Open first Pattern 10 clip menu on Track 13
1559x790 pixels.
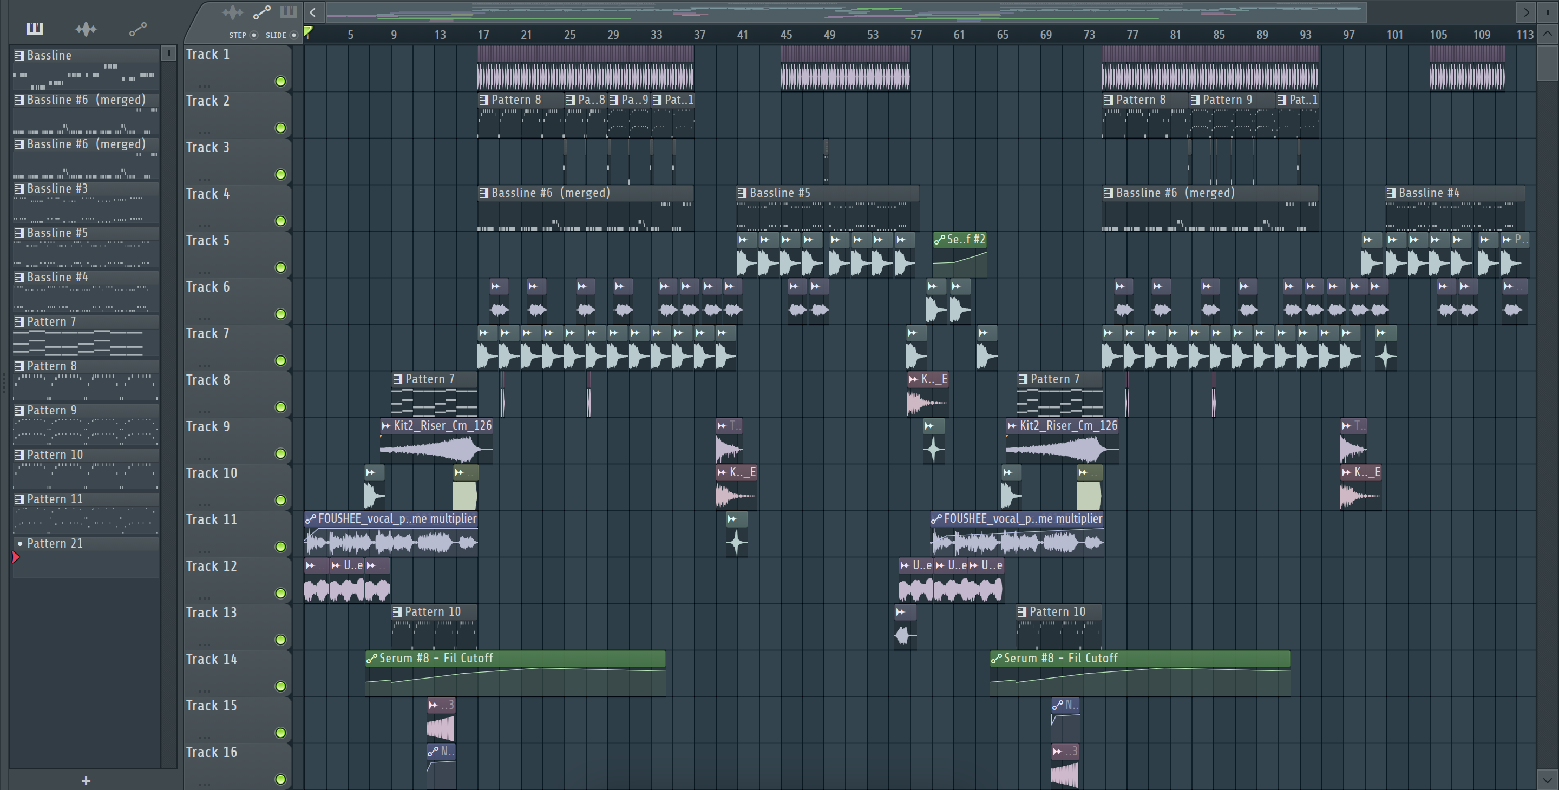click(397, 612)
